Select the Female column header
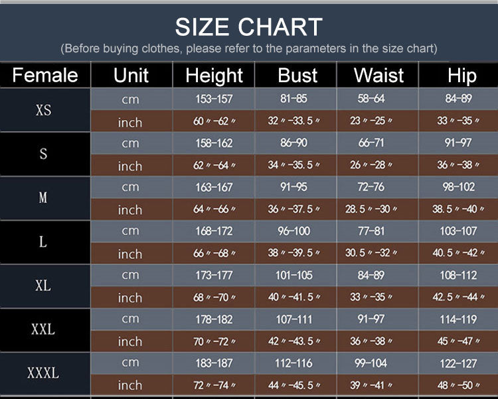 (x=45, y=75)
